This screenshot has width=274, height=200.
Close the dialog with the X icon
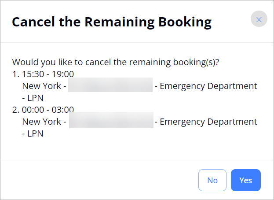coord(259,19)
